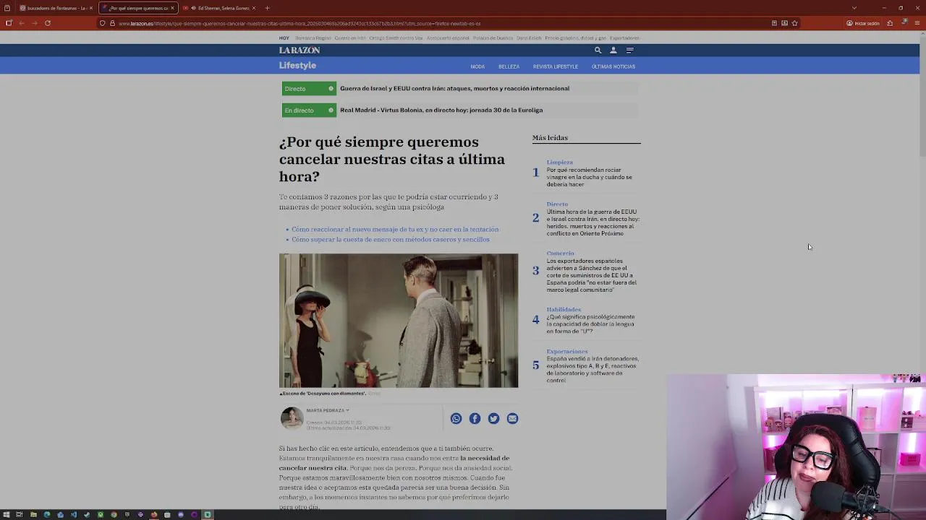Launch Microsoft Edge from taskbar

tap(47, 515)
